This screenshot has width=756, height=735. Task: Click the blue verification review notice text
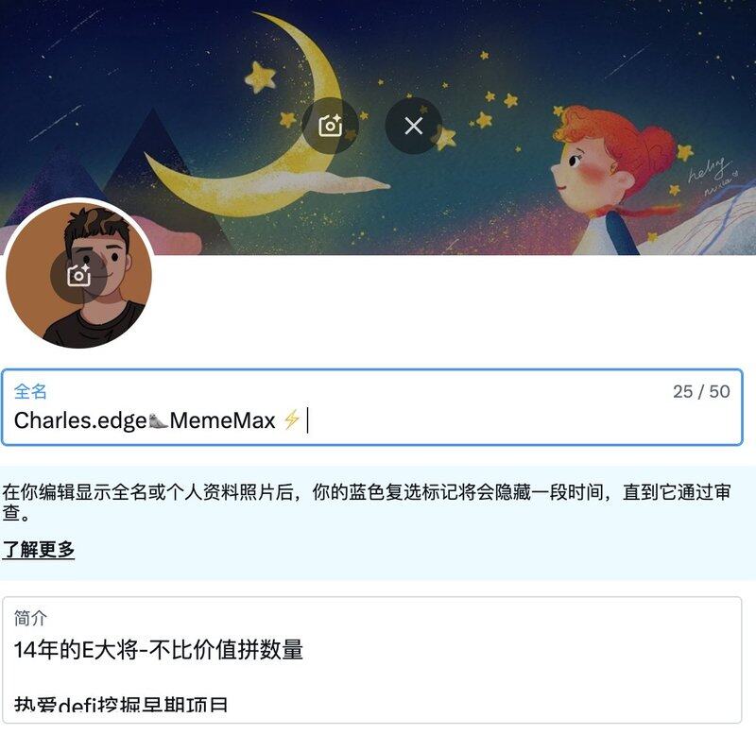(x=367, y=502)
